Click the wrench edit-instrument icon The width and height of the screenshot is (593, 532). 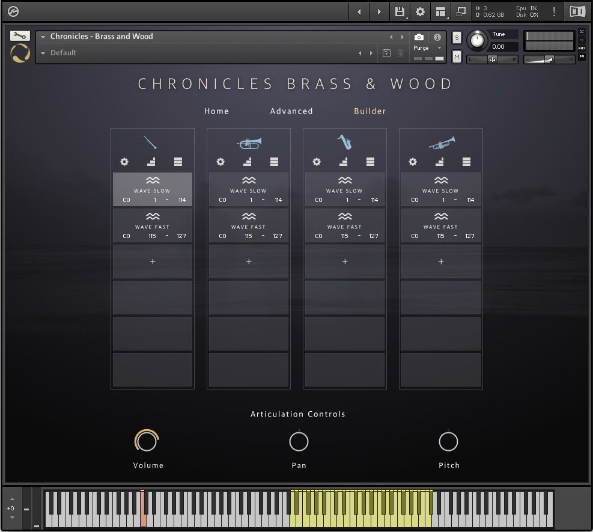(20, 36)
